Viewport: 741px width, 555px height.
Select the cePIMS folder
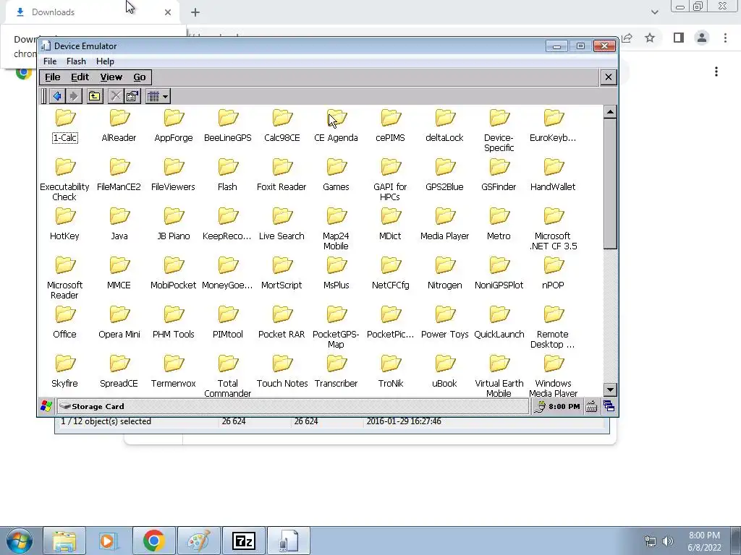(x=390, y=126)
